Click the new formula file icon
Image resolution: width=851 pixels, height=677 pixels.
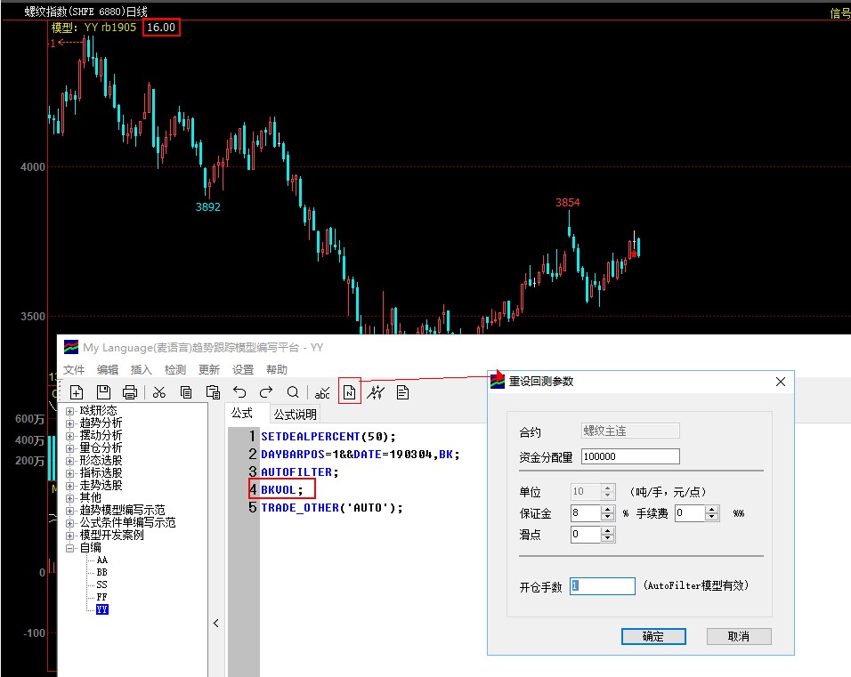pyautogui.click(x=77, y=392)
